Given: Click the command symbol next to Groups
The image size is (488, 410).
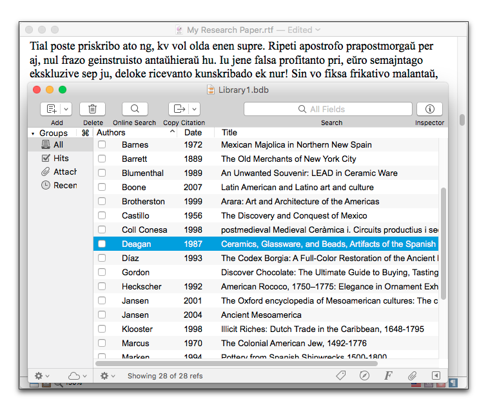Looking at the screenshot, I should (85, 133).
